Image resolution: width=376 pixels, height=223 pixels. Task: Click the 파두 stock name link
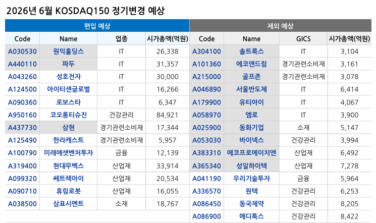[68, 64]
